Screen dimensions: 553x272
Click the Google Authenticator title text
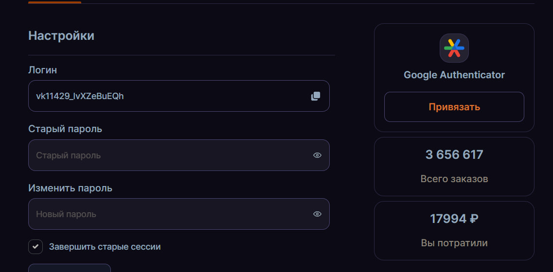(x=454, y=75)
